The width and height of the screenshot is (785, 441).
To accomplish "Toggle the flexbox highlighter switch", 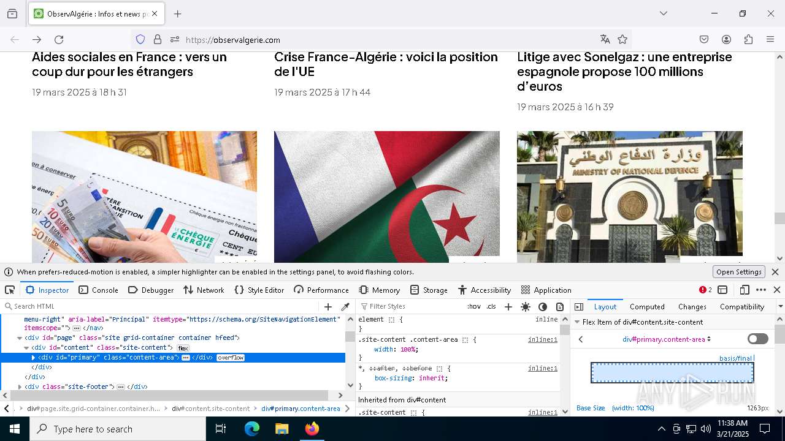I will pos(758,339).
